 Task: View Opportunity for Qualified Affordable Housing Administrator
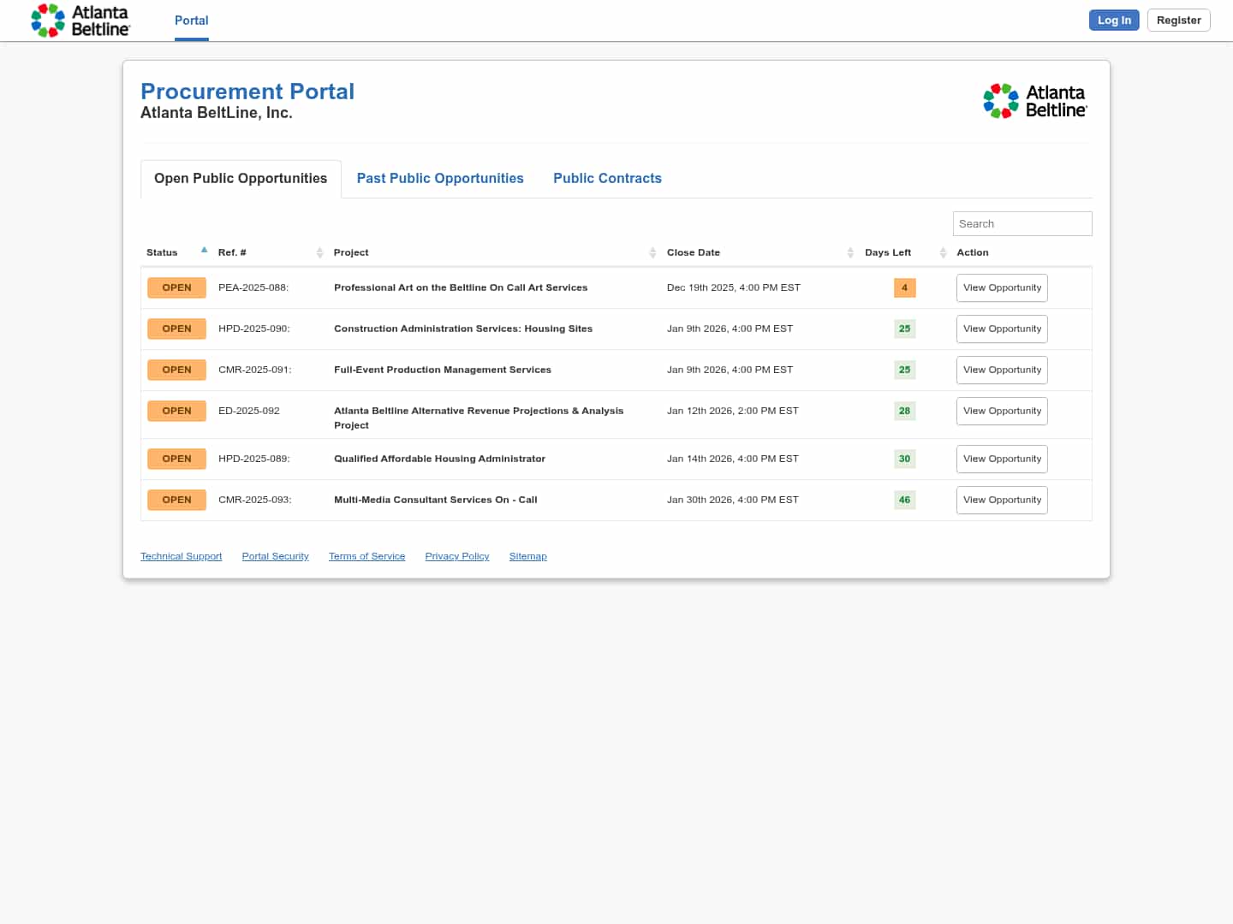point(1002,459)
